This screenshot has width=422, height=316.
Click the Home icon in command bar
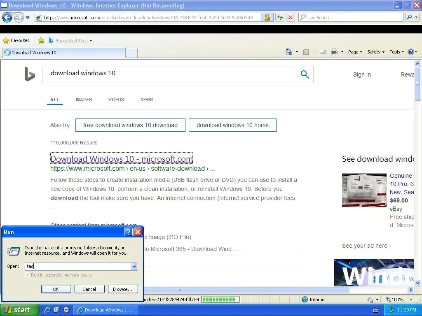289,52
